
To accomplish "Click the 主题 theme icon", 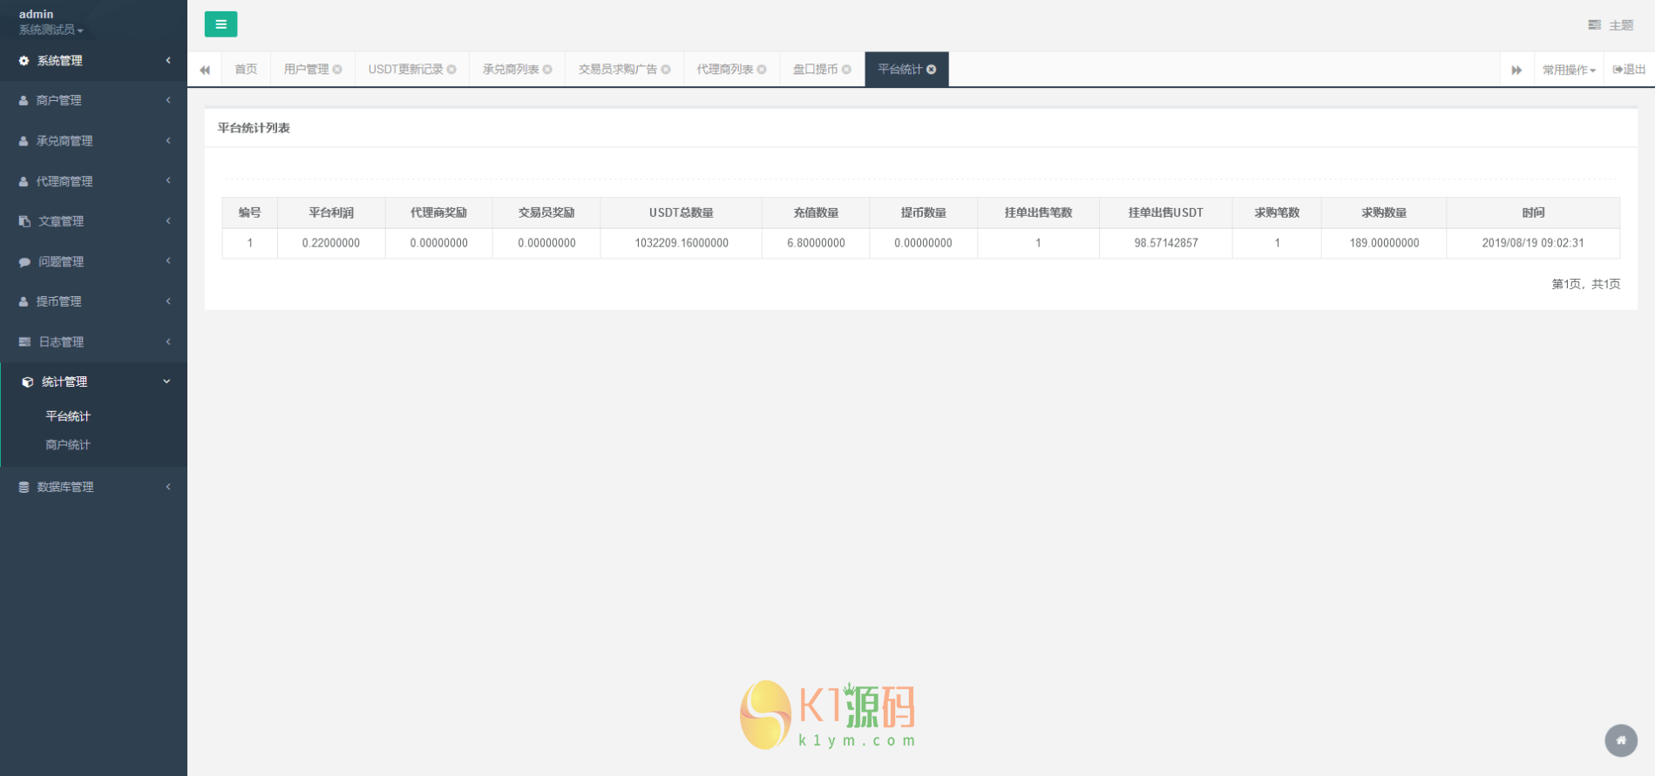I will click(x=1594, y=25).
